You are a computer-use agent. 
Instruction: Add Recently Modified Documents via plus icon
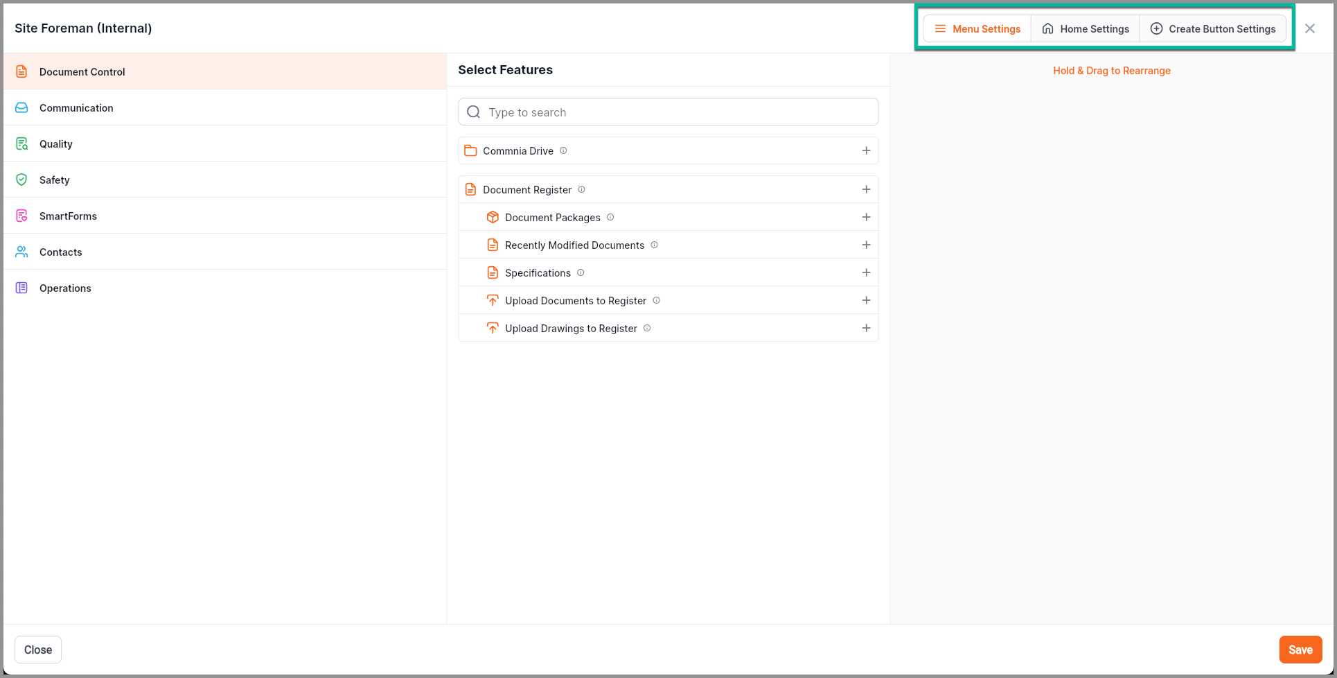866,245
